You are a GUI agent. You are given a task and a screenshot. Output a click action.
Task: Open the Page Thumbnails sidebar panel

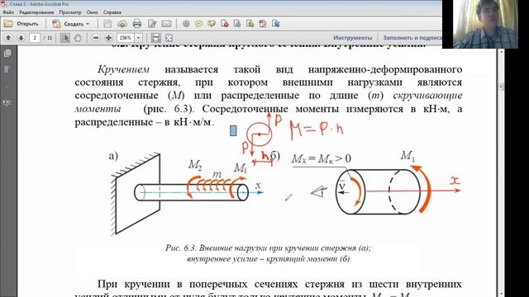pos(7,53)
